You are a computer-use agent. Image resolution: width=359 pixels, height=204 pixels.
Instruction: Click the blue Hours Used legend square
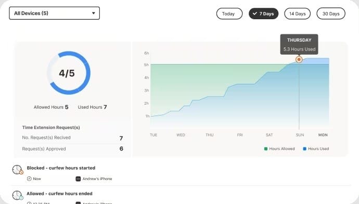pyautogui.click(x=304, y=149)
